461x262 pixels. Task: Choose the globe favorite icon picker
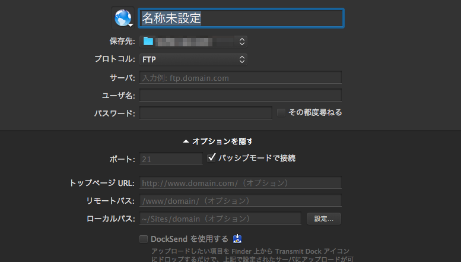pyautogui.click(x=123, y=18)
